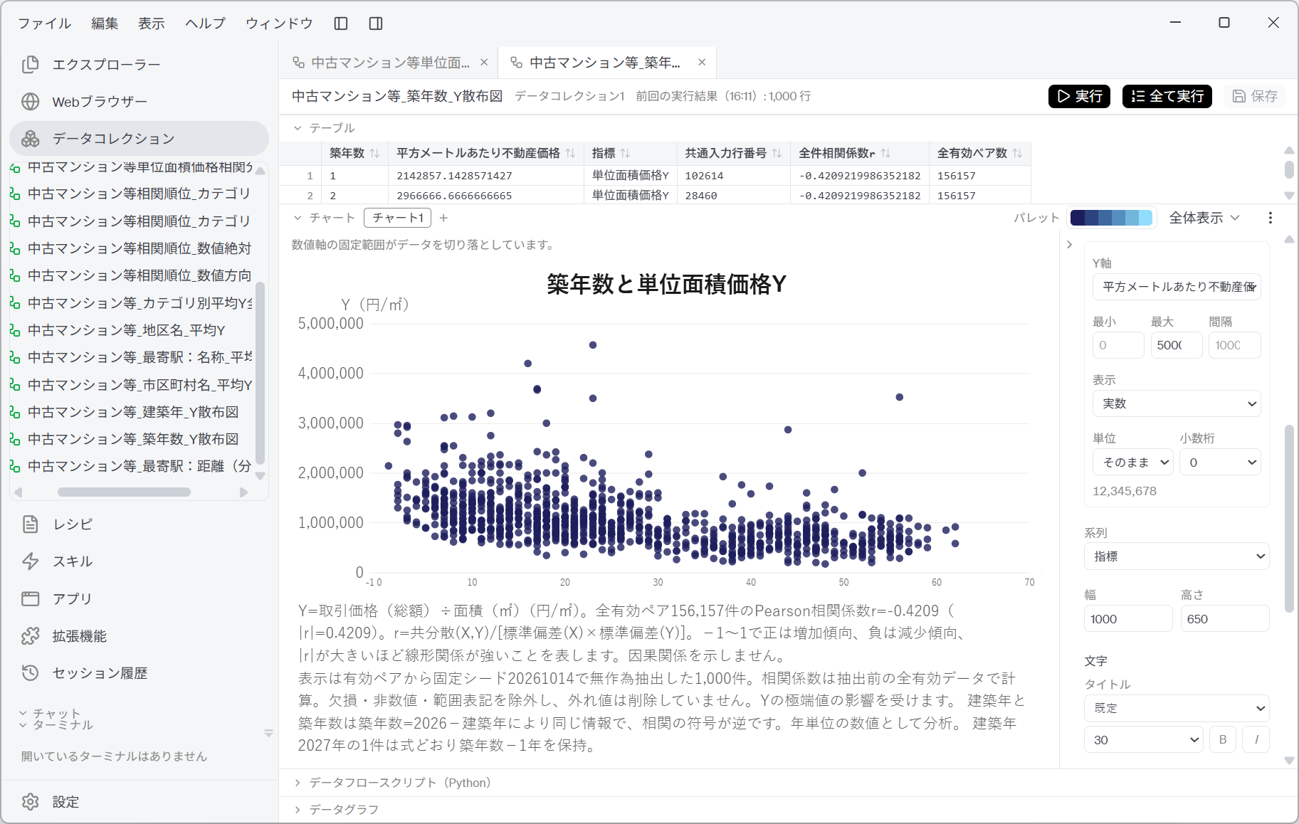Open the Skills (スキル) lightning icon

tap(30, 561)
